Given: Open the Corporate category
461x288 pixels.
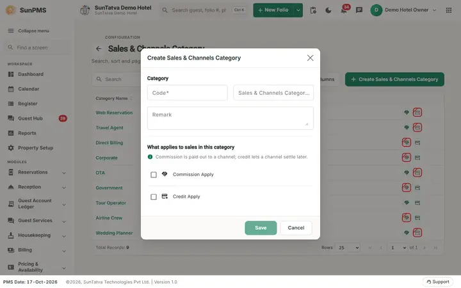Looking at the screenshot, I should 106,158.
